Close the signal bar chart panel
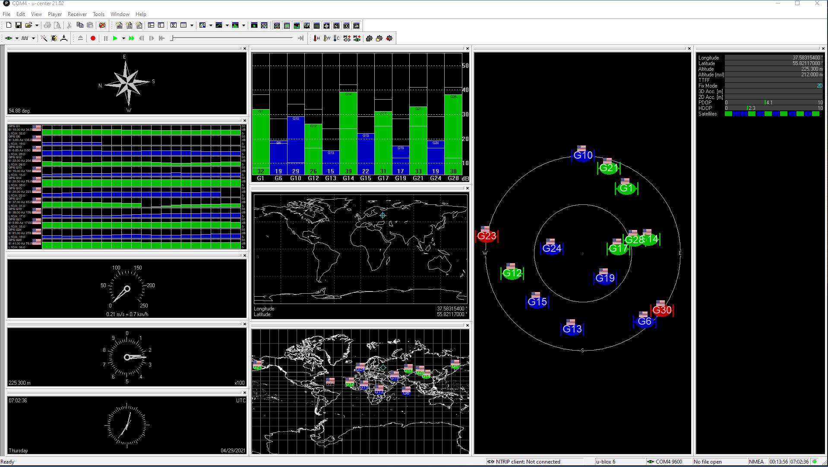Screen dimensions: 828x467 467,49
